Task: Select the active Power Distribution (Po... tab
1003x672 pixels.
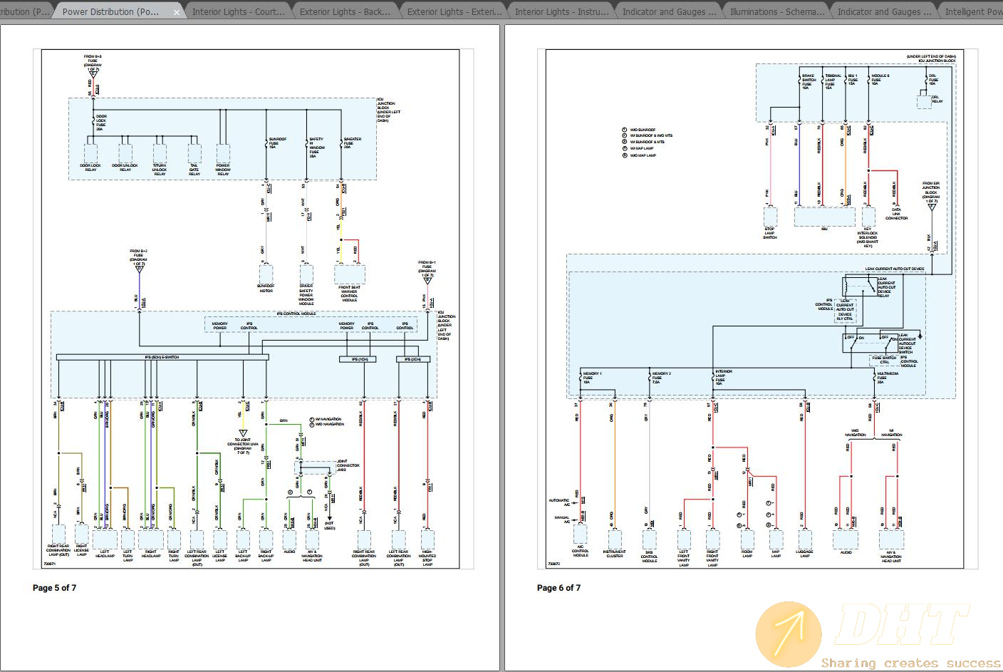Action: click(x=120, y=11)
